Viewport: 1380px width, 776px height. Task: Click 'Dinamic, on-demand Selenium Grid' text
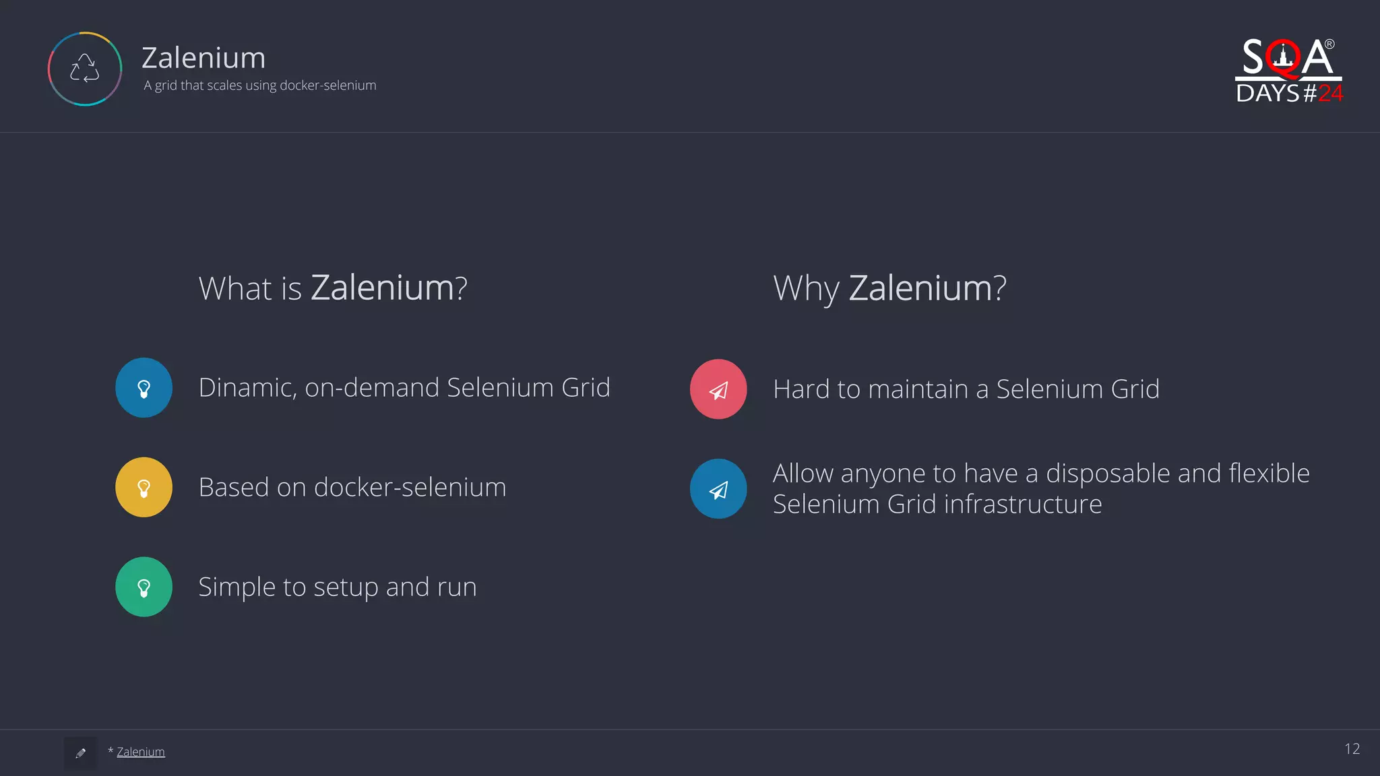point(404,387)
